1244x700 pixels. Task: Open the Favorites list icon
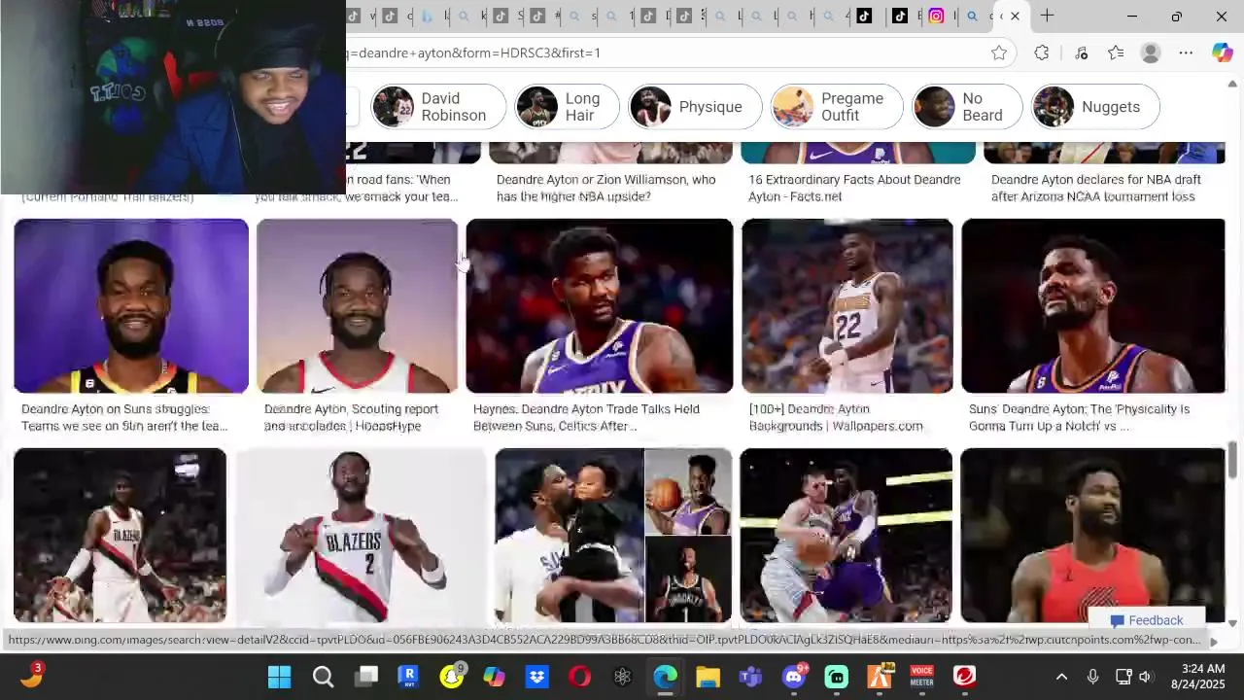pyautogui.click(x=1116, y=52)
